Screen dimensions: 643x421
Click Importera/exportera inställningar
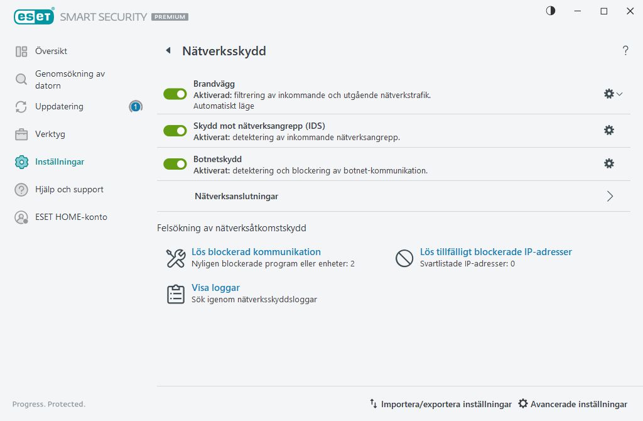tap(441, 404)
